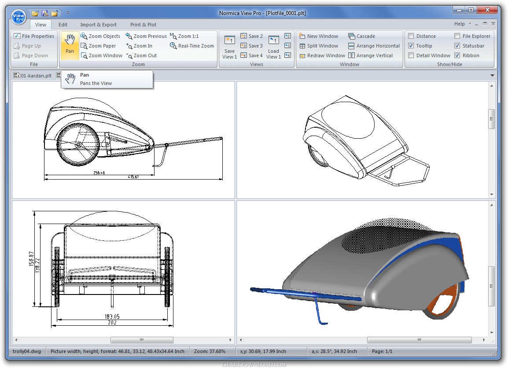Start Real-Time Zoom
This screenshot has height=368, width=508.
(192, 46)
